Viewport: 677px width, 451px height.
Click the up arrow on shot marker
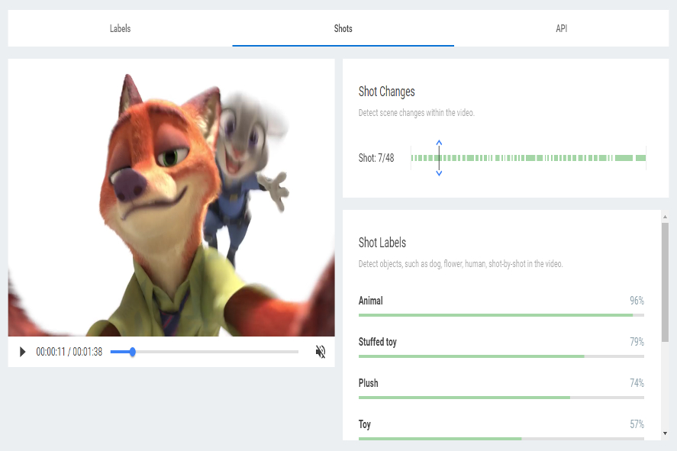pos(439,143)
